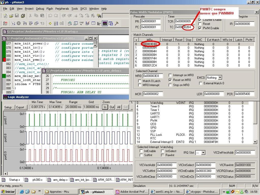Halt execution with the Stop icon
Screen dimensions: 260x195
(x=19, y=23)
